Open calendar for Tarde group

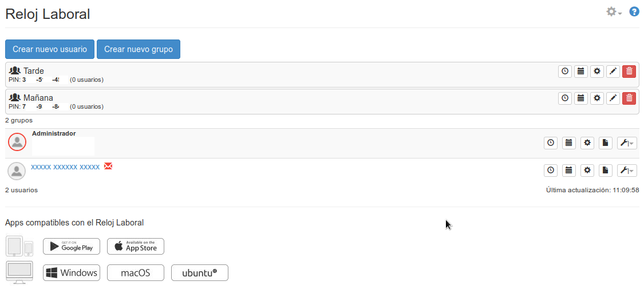click(x=581, y=71)
